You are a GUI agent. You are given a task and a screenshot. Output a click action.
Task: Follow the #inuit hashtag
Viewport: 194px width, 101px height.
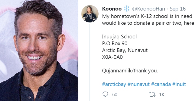coord(179,84)
